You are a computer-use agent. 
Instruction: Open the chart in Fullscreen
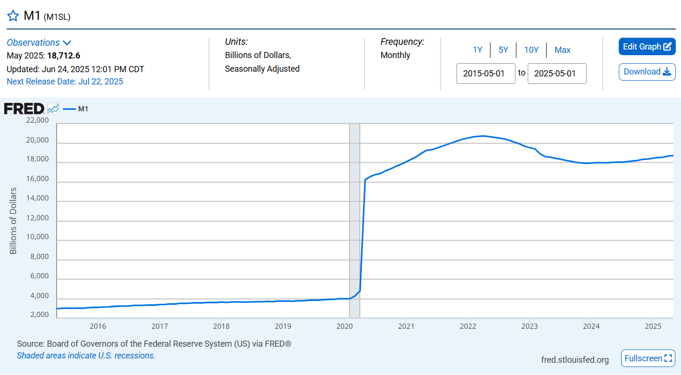648,358
